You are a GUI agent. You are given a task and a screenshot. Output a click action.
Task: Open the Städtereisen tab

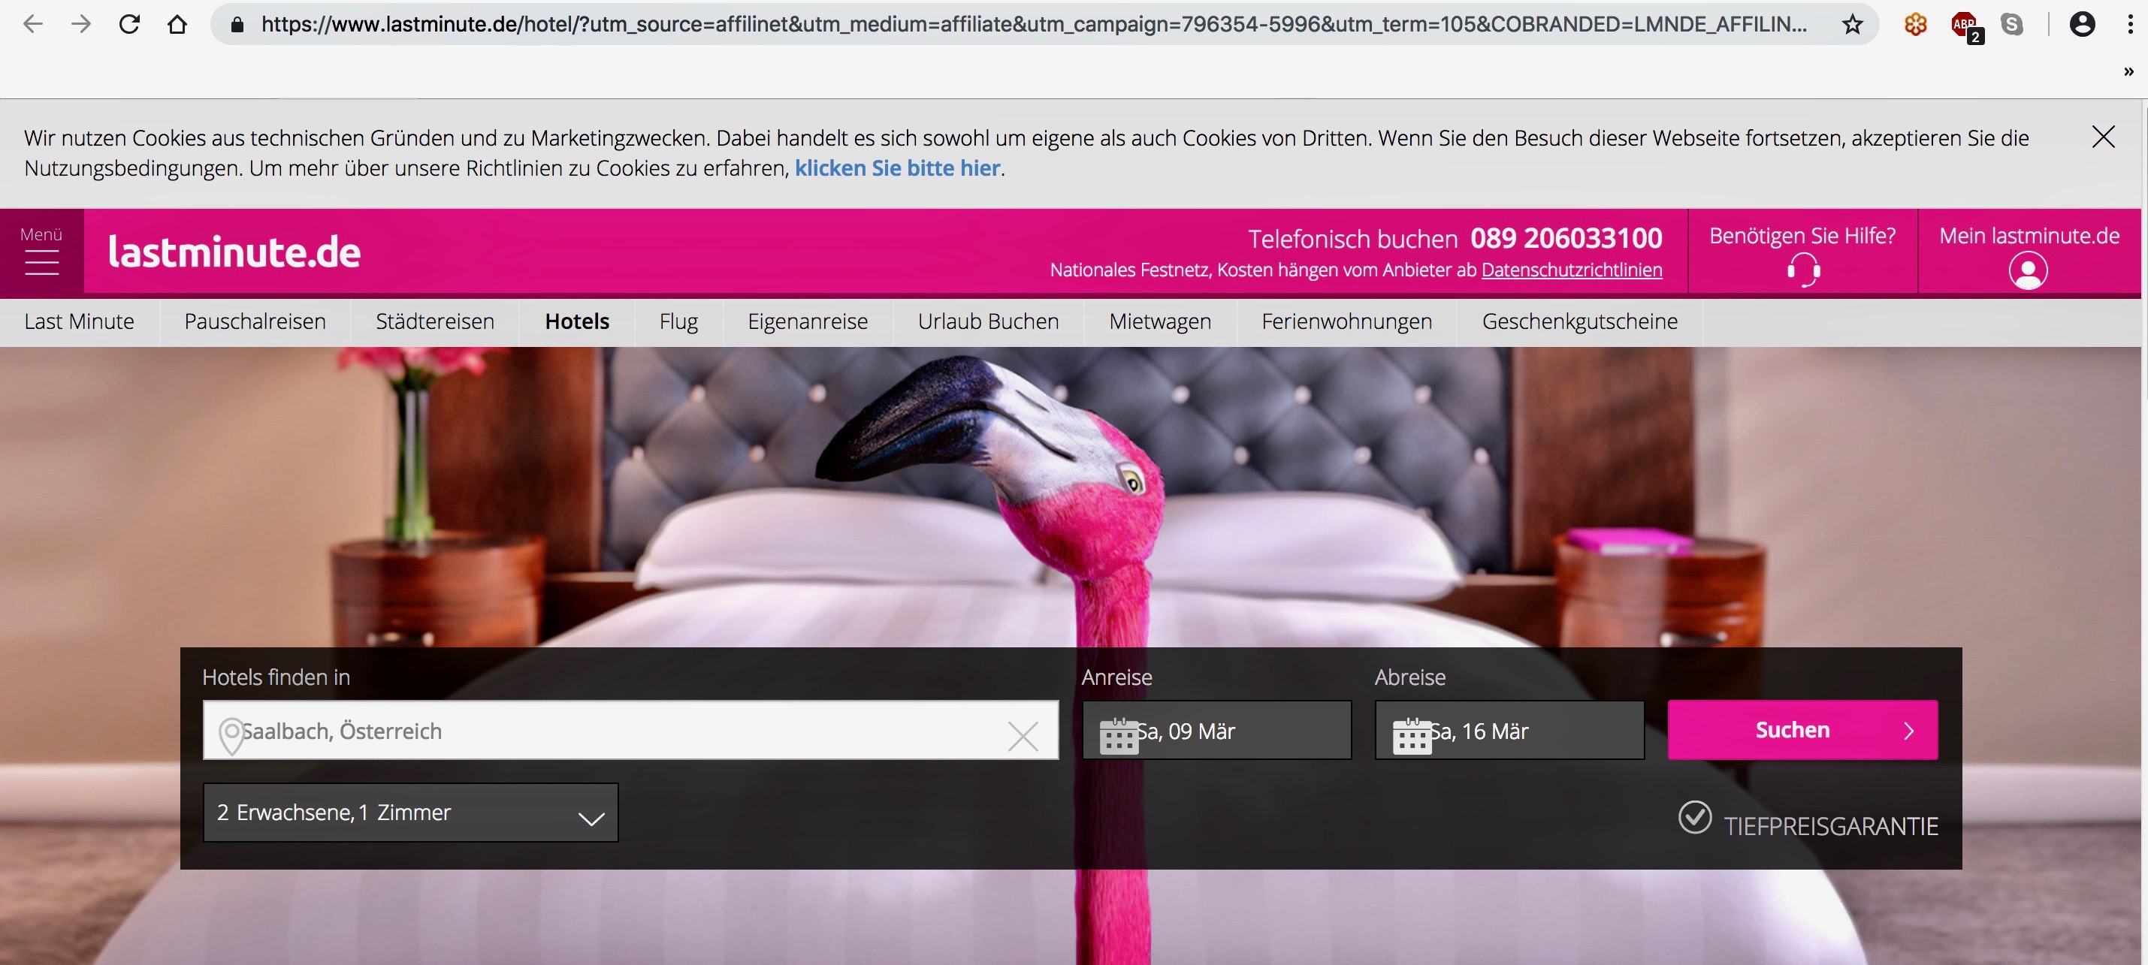click(x=435, y=321)
